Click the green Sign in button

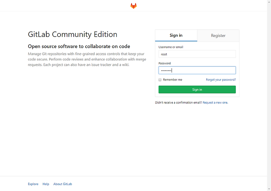pyautogui.click(x=197, y=89)
